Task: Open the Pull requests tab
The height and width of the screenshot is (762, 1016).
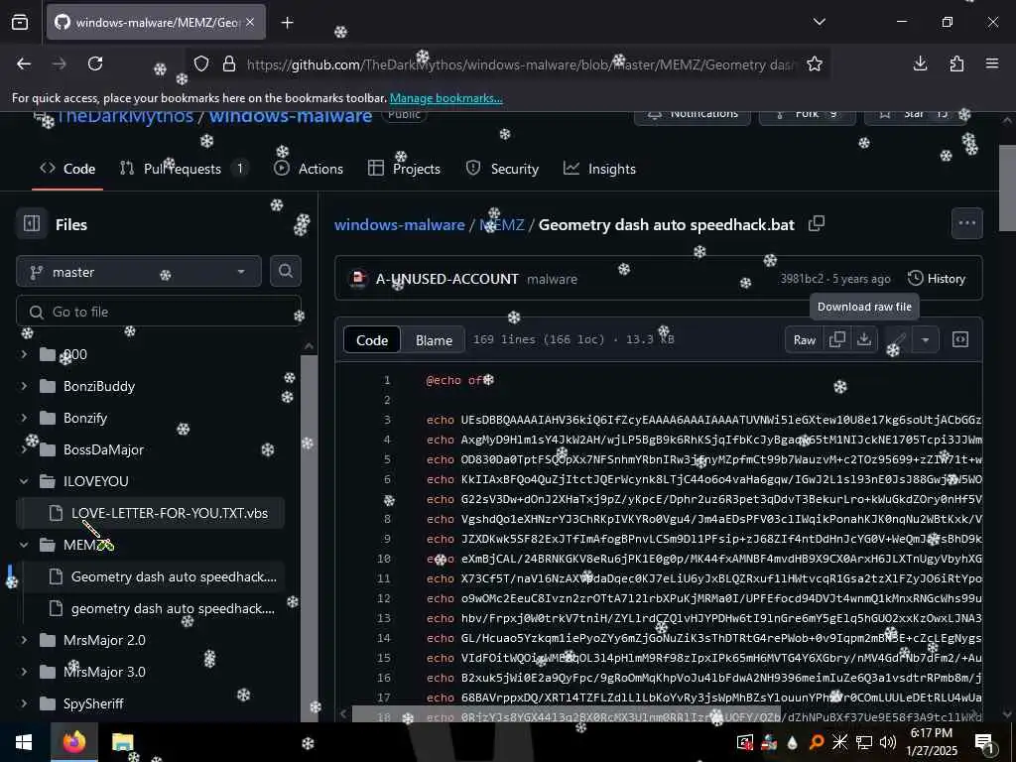Action: tap(184, 169)
